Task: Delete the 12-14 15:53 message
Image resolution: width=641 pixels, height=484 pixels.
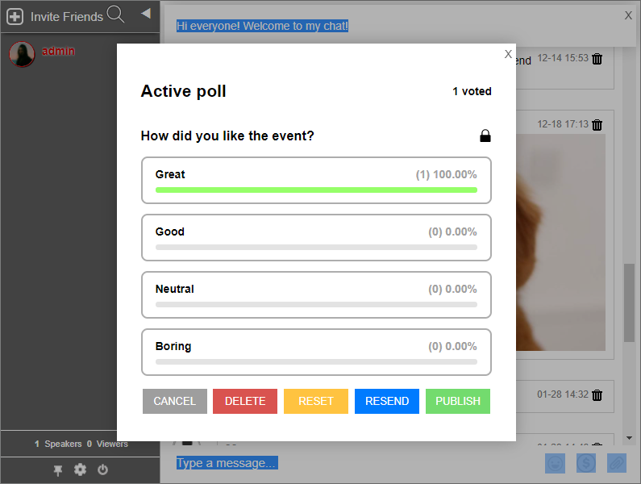Action: [597, 59]
